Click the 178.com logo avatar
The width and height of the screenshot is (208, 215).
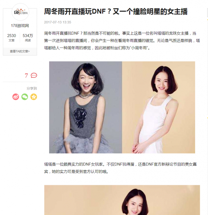tap(20, 12)
